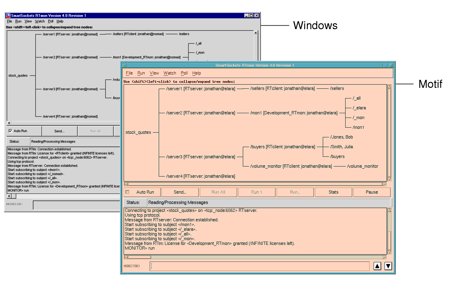Click Windows tree pane scroll-up arrow

256,33
